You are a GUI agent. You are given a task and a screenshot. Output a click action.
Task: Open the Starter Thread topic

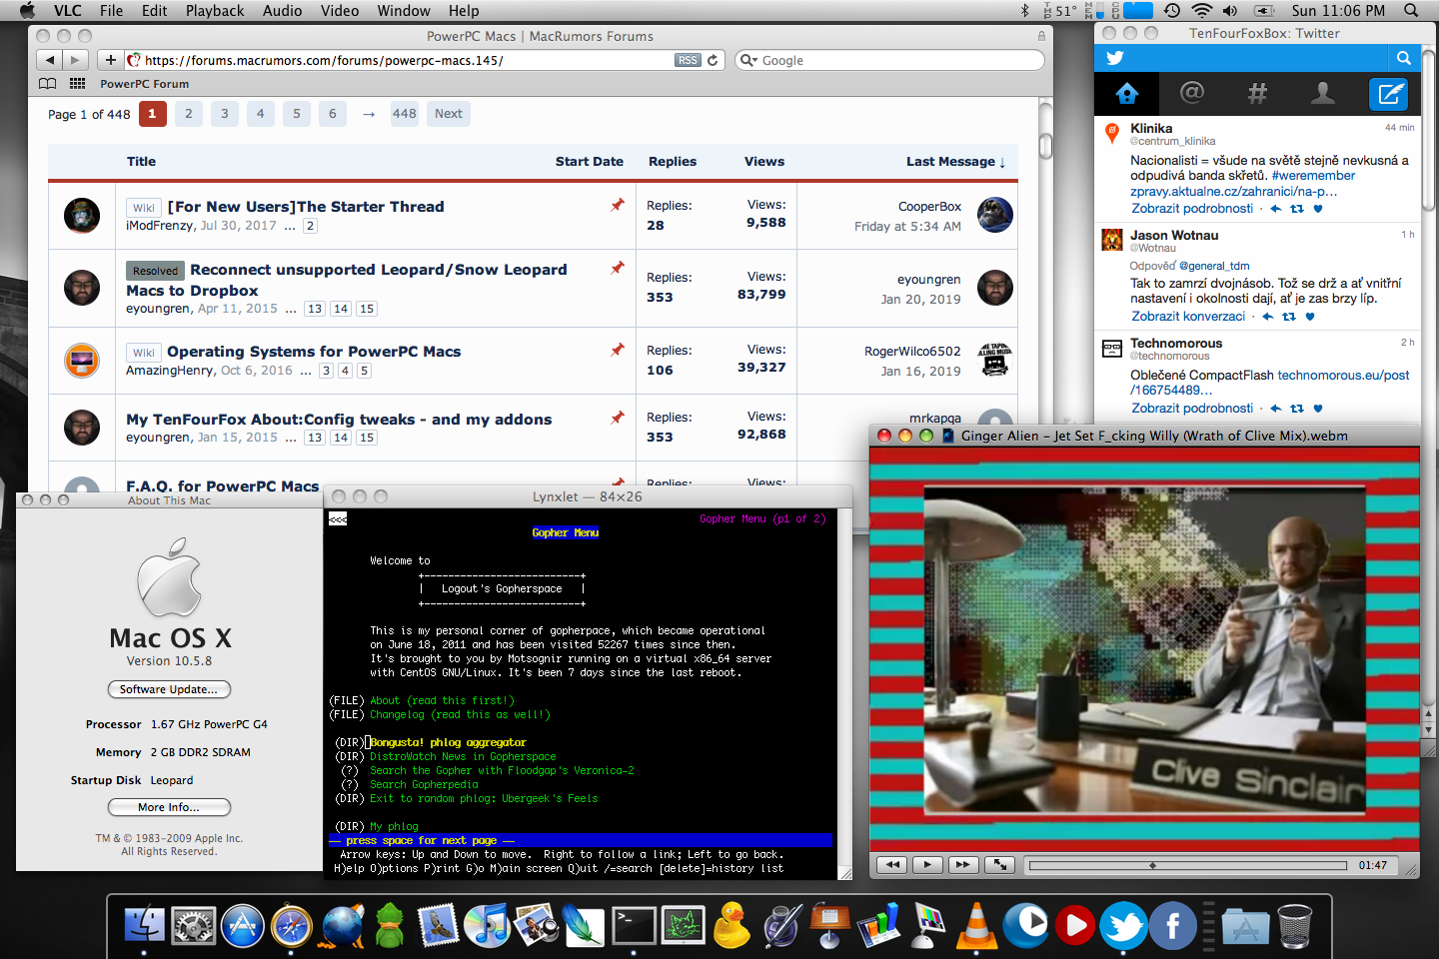point(306,207)
